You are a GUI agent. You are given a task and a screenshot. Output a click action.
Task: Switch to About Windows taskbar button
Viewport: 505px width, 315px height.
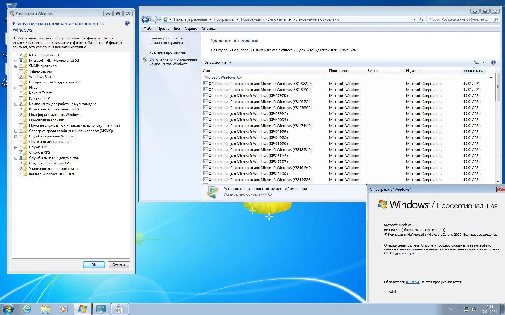(x=82, y=309)
